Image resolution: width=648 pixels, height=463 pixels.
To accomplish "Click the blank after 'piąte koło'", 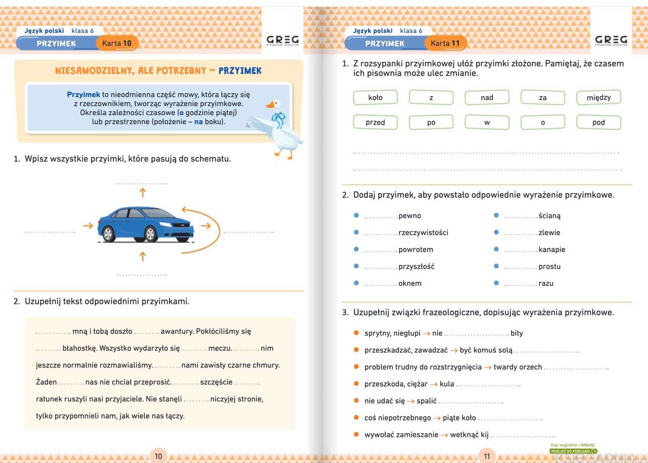I will pos(510,419).
